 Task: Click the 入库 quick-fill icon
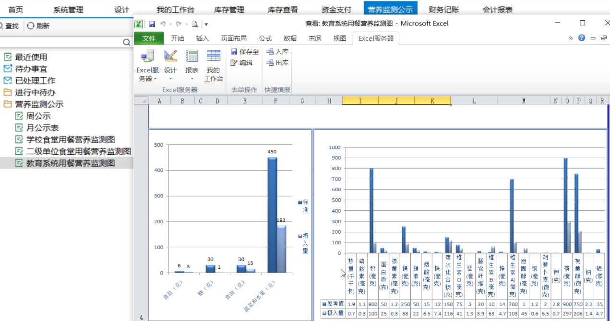(x=270, y=52)
